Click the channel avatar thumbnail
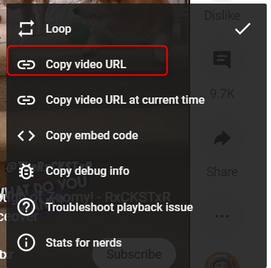This screenshot has width=271, height=268. [222, 260]
